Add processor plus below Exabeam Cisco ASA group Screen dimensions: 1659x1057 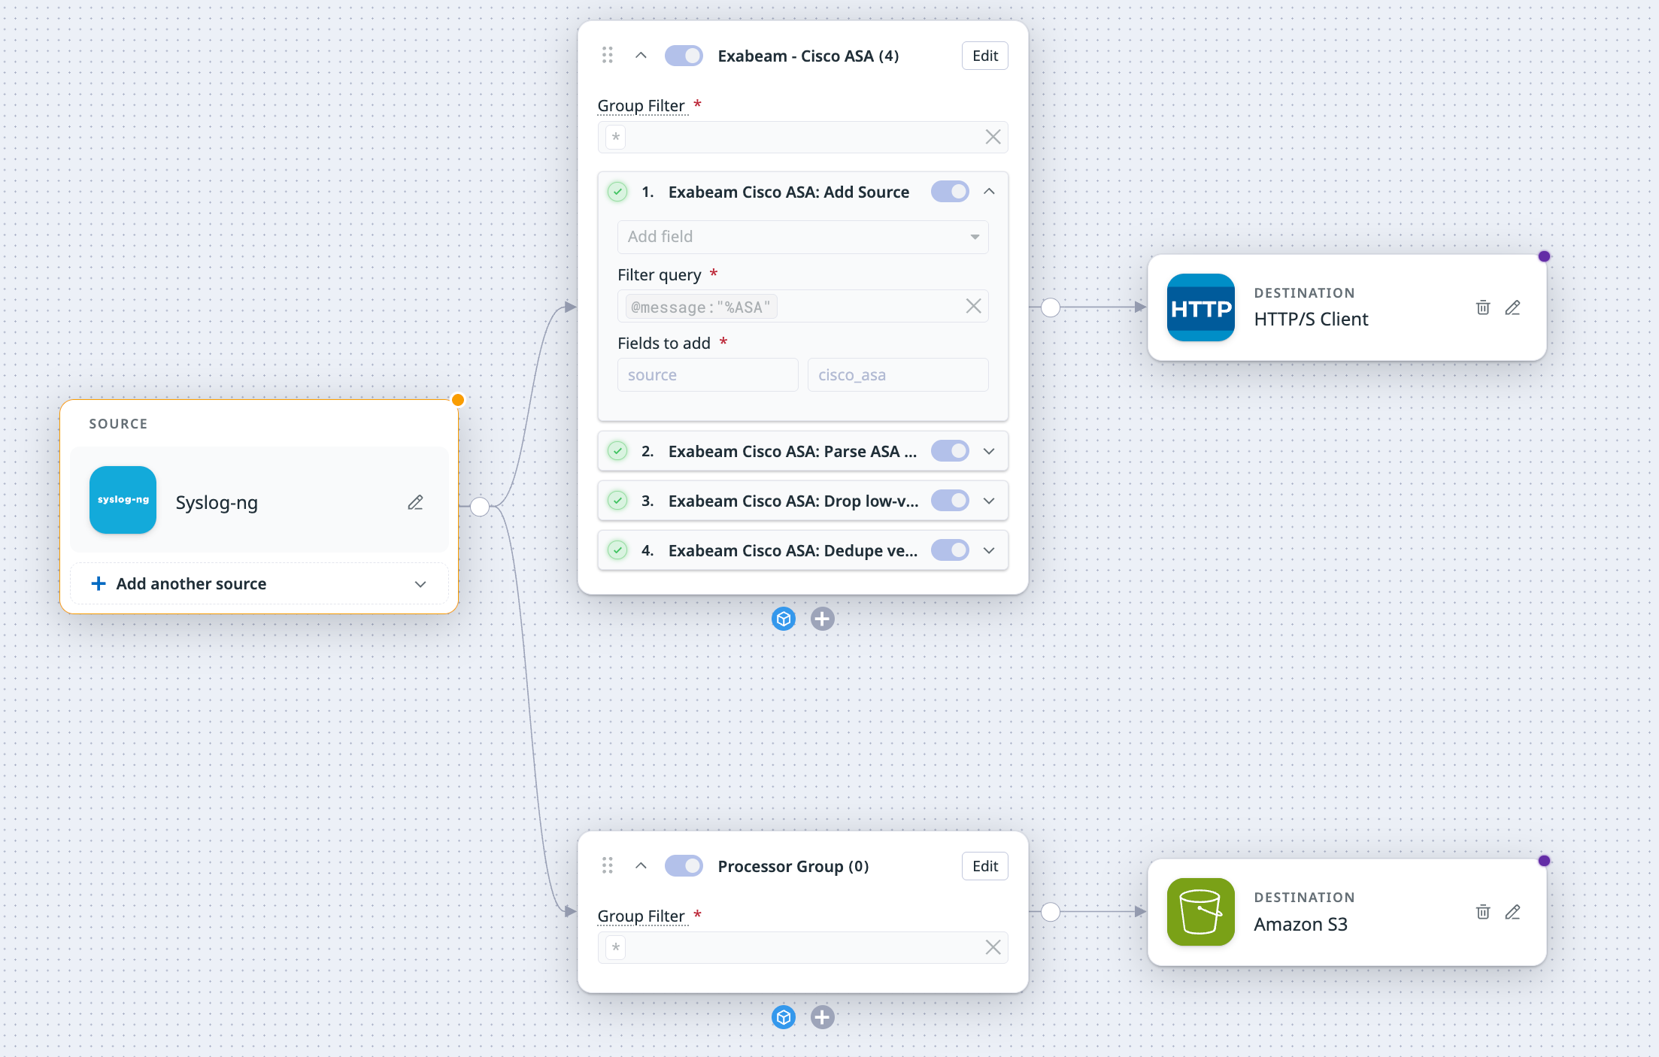click(823, 619)
